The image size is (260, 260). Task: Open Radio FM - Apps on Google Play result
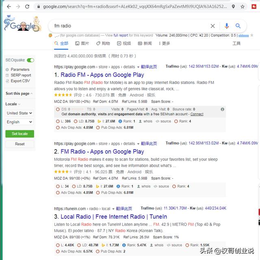(102, 75)
